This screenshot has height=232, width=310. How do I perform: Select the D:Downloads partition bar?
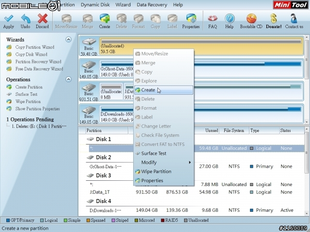201,114
